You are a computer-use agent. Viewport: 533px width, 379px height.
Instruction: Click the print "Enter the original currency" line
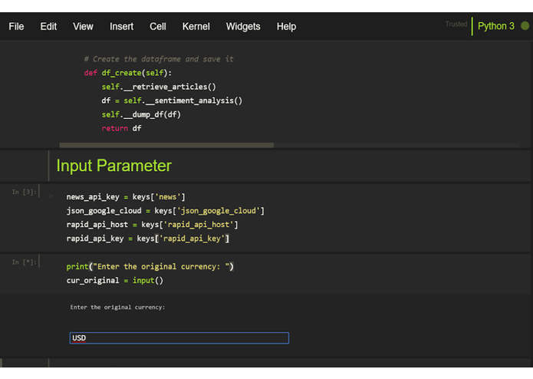pyautogui.click(x=150, y=266)
